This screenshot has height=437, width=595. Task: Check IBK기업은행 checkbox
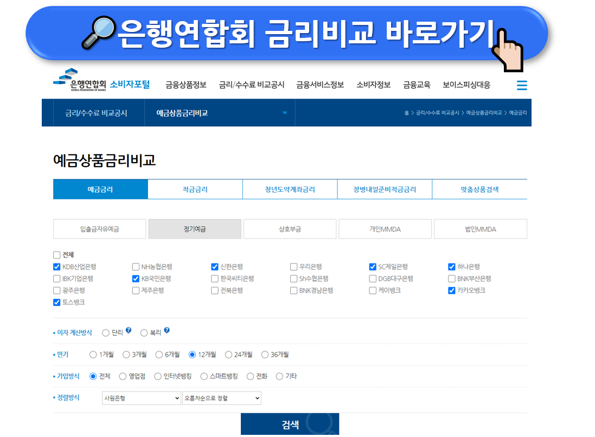coord(57,279)
